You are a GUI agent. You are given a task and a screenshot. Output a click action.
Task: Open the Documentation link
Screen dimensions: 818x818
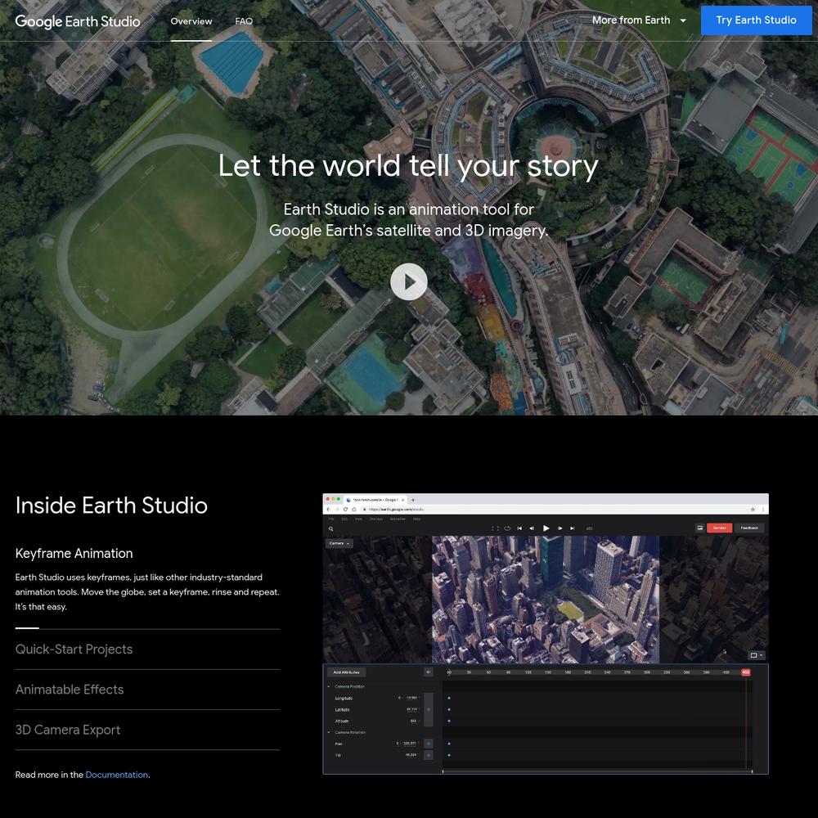point(117,775)
